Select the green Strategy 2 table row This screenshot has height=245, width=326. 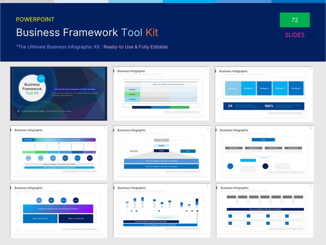(x=161, y=94)
